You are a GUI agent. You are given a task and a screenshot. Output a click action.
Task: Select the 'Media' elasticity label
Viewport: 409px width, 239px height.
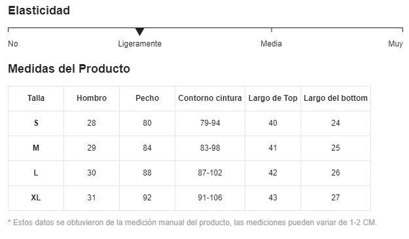pyautogui.click(x=272, y=44)
